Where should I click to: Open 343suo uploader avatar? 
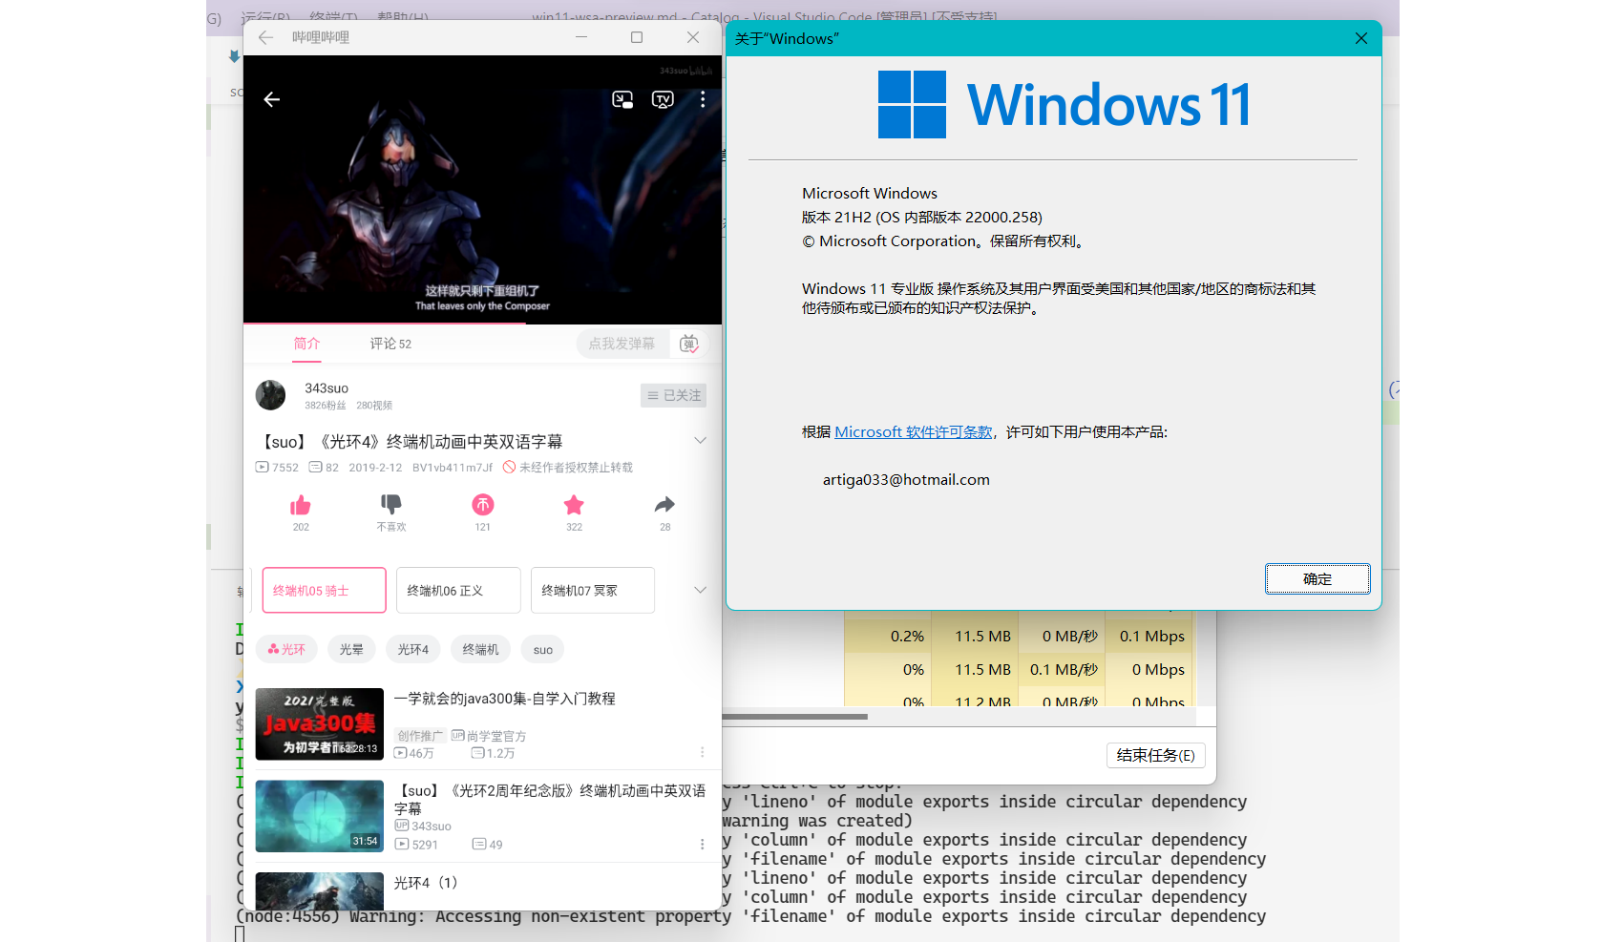pyautogui.click(x=271, y=395)
